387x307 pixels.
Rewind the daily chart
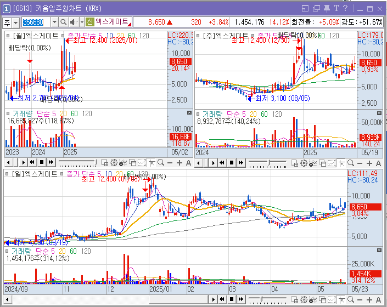point(222,299)
